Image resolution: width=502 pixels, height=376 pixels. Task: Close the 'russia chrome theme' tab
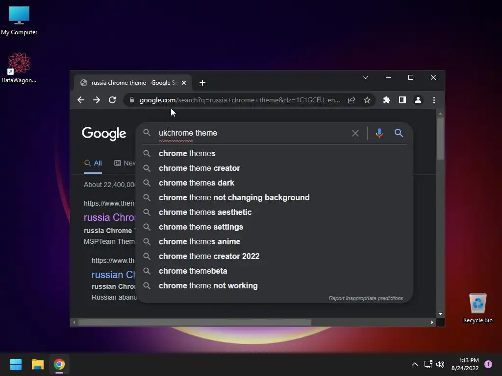pos(184,83)
